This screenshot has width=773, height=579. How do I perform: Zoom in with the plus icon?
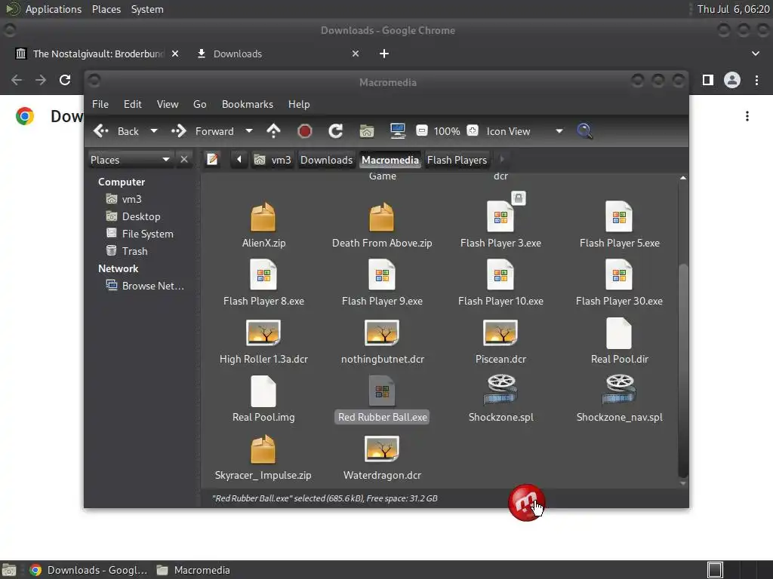pyautogui.click(x=473, y=130)
